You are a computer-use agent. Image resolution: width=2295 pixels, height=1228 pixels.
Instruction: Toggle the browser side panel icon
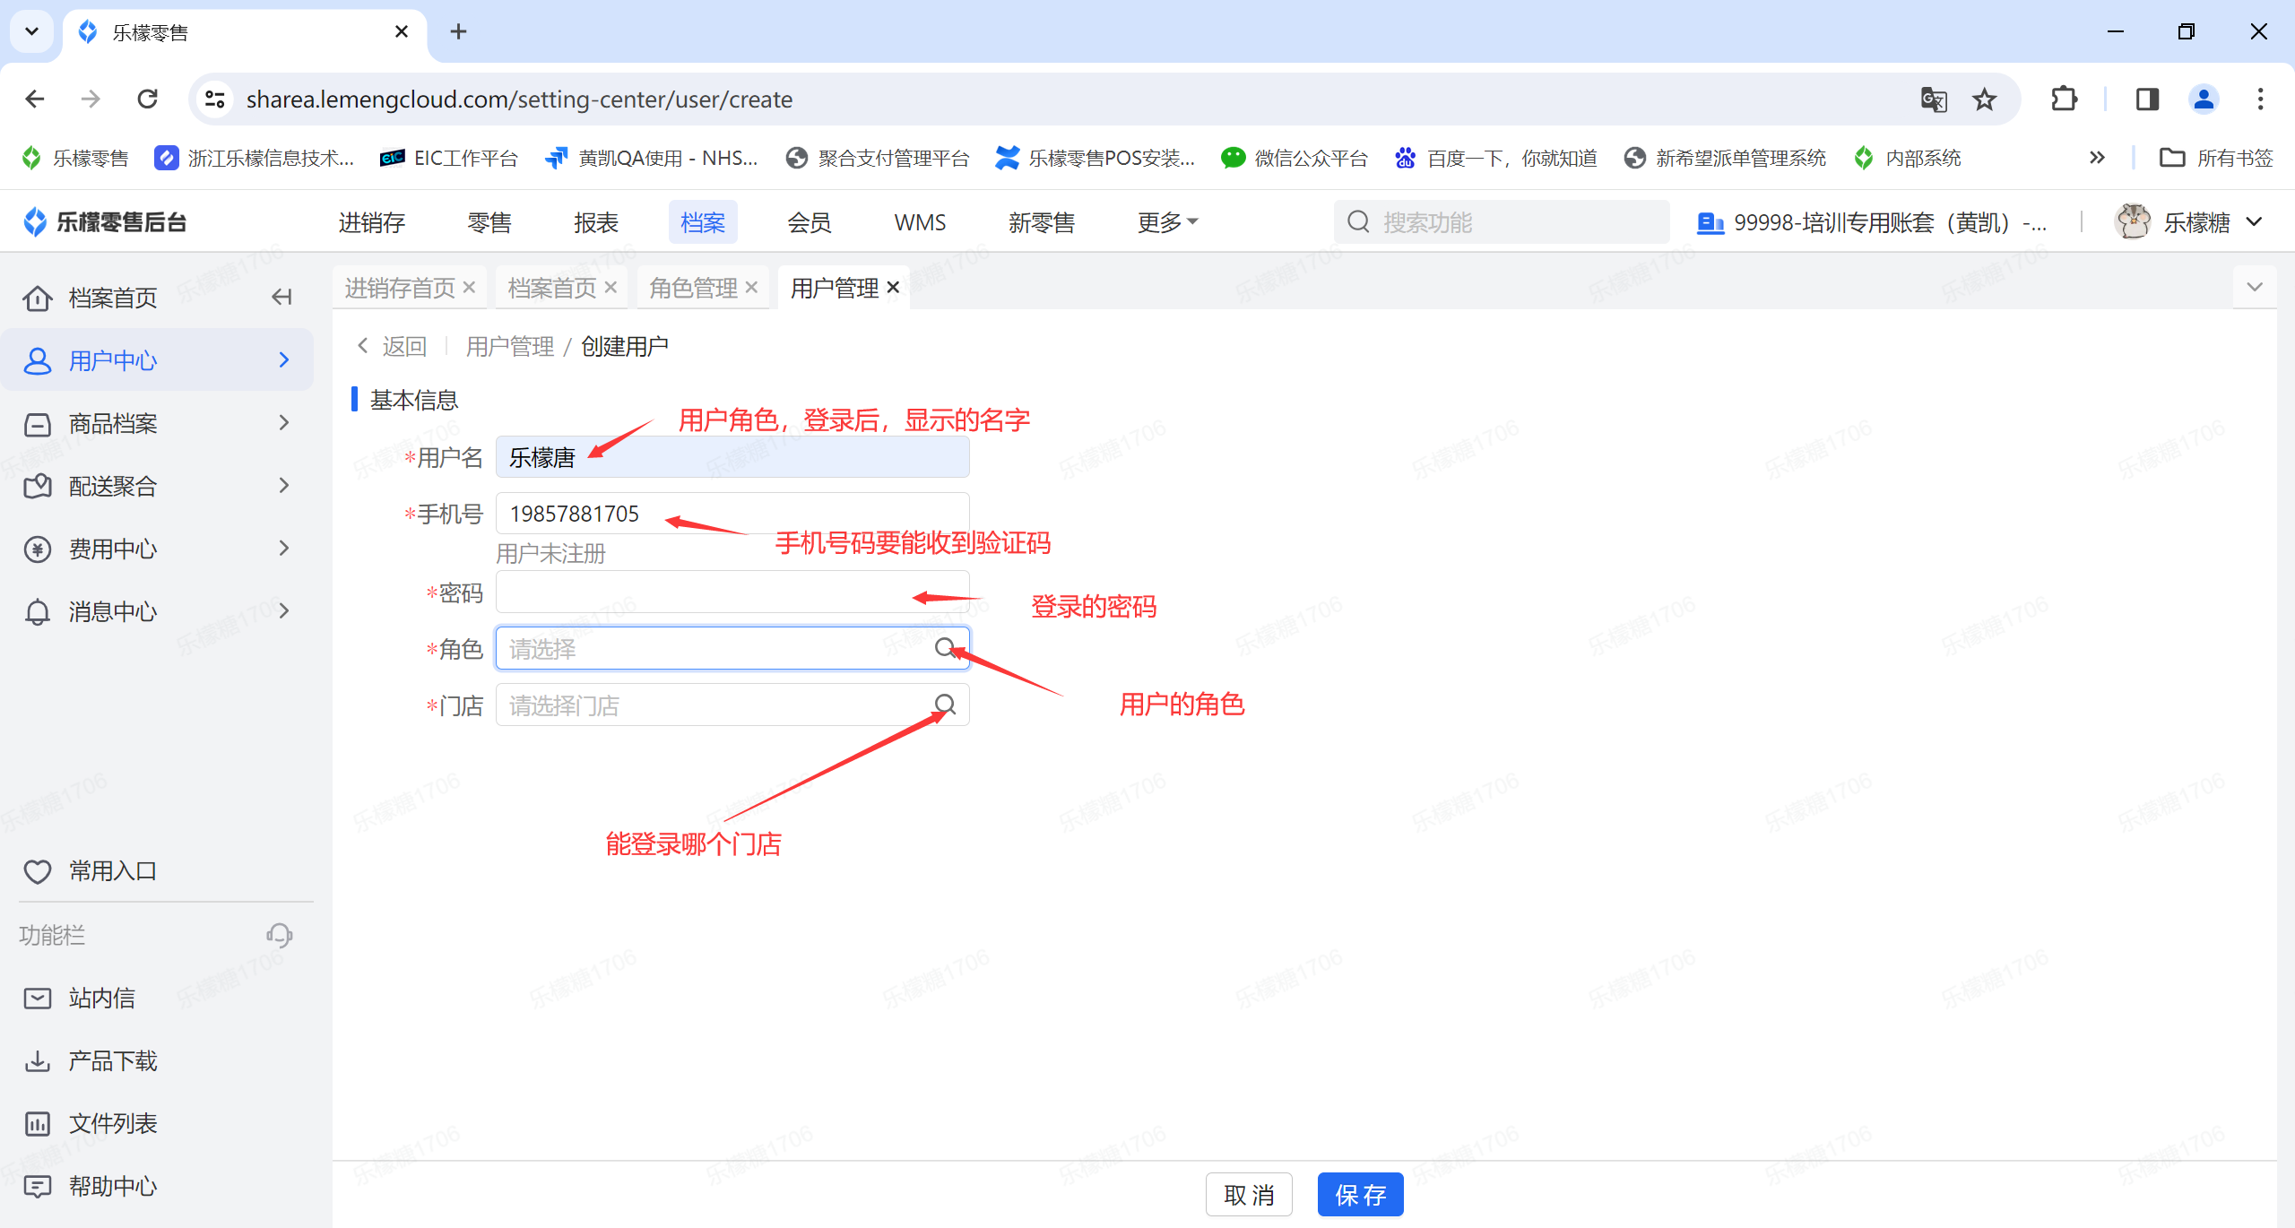point(2147,99)
